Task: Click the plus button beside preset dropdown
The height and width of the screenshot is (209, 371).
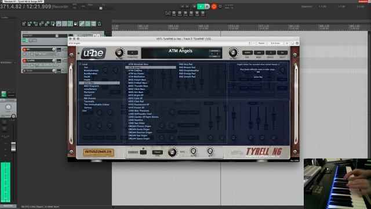Action: pyautogui.click(x=254, y=44)
